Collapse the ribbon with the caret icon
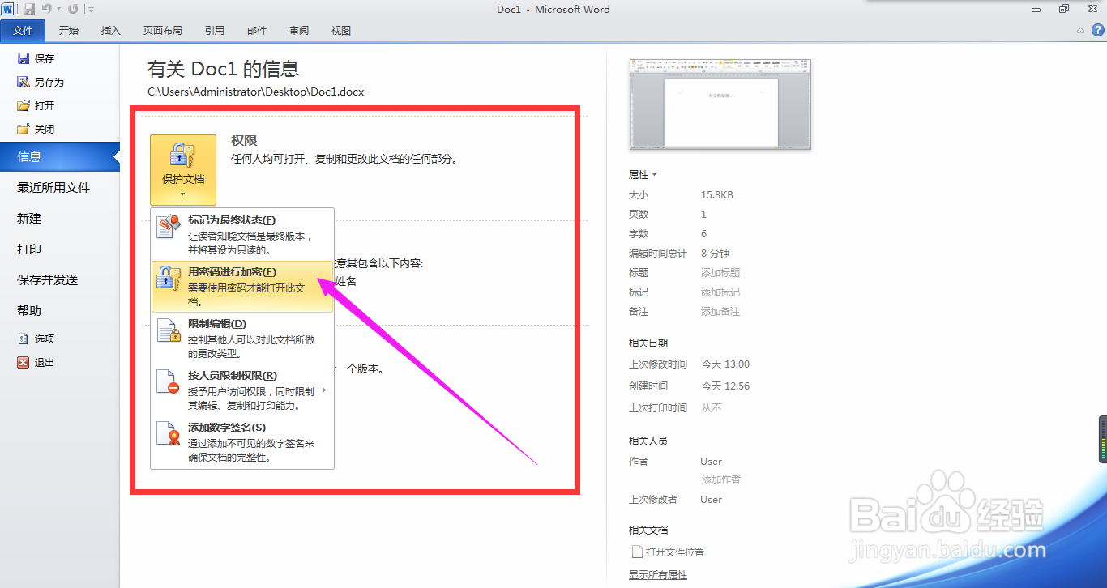Screen dimensions: 1107x588 1080,30
